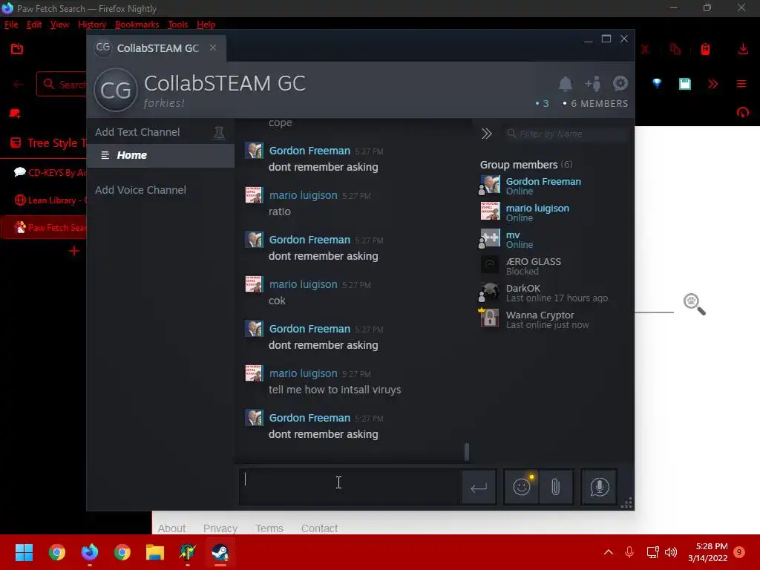Click Add Voice Channel

pos(140,190)
